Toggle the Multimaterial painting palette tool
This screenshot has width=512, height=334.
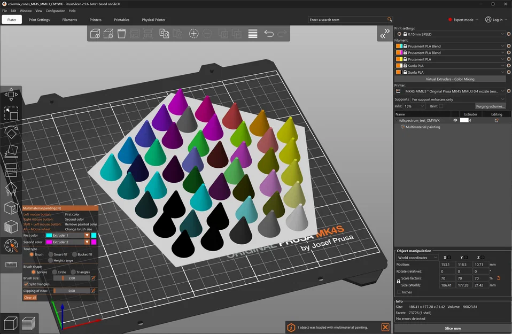11,245
